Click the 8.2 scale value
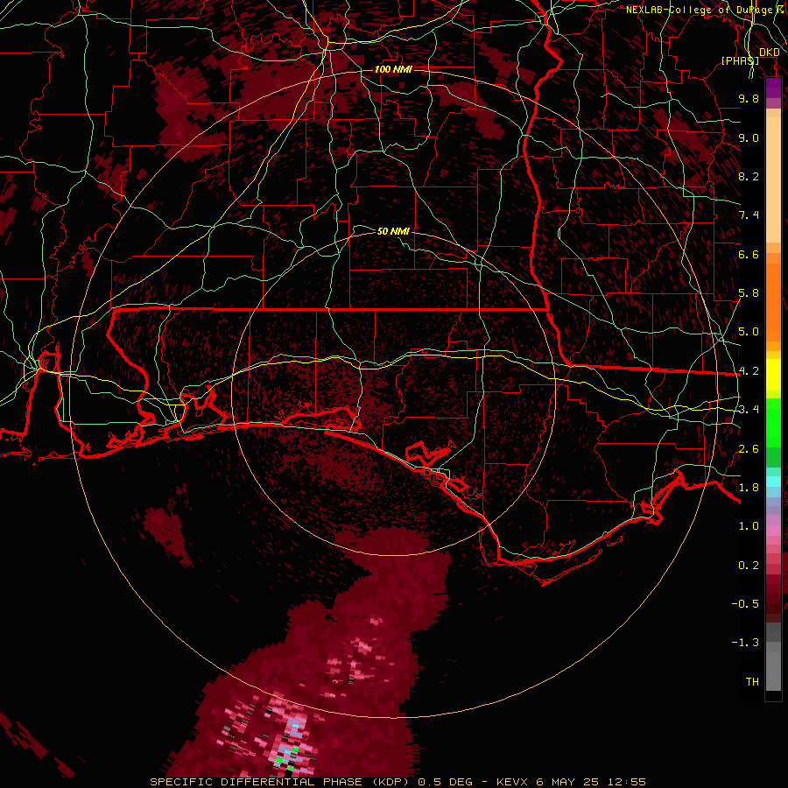 coord(749,176)
